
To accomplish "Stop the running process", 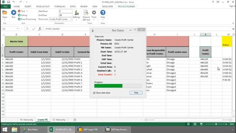I will point(136,93).
